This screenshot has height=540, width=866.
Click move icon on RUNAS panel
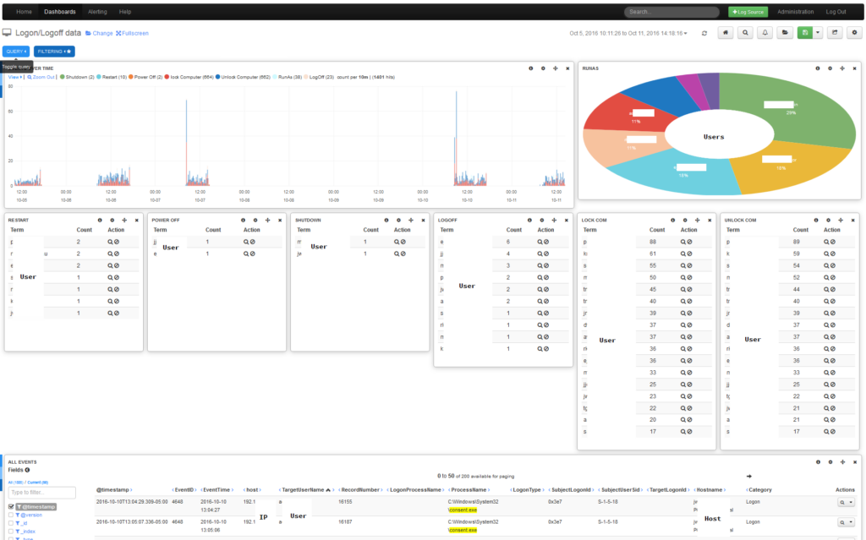tap(842, 68)
